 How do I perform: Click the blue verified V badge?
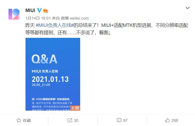pos(39,10)
